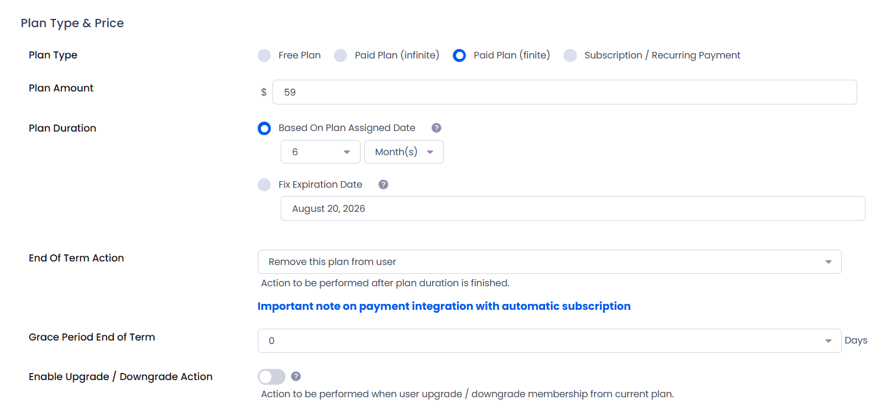Screen dimensions: 882x409
Task: Open Grace Period End of Term dropdown
Action: pos(550,341)
